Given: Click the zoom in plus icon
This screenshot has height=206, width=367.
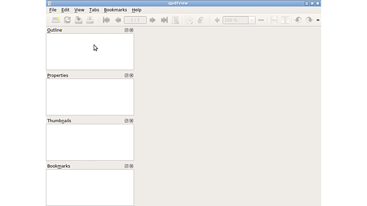Looking at the screenshot, I should coord(217,20).
